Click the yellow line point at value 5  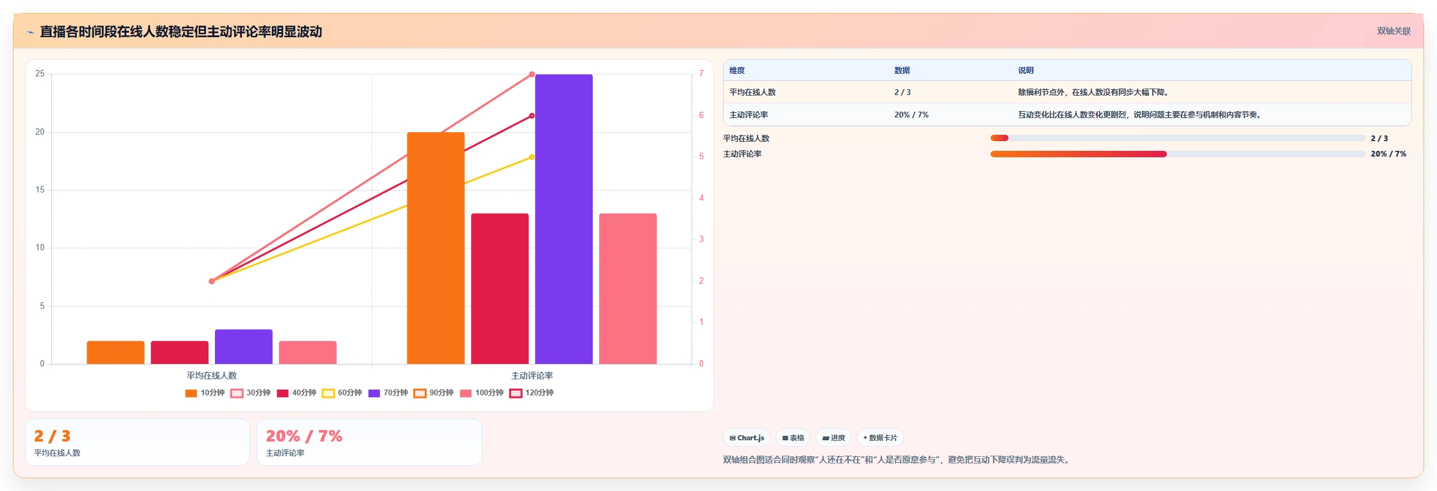tap(532, 157)
